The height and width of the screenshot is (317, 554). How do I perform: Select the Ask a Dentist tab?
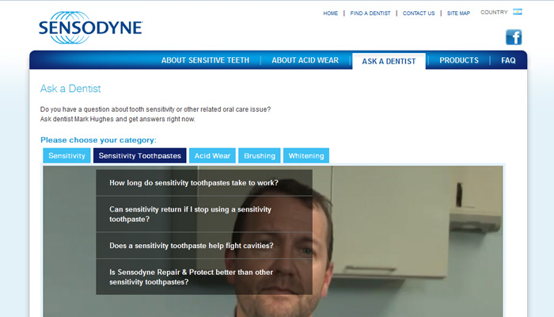389,61
